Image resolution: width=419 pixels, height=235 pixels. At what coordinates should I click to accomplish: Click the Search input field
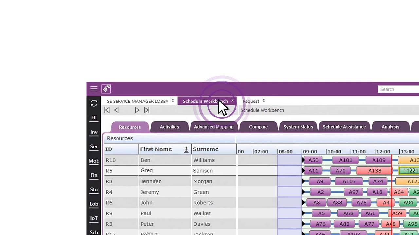point(398,89)
